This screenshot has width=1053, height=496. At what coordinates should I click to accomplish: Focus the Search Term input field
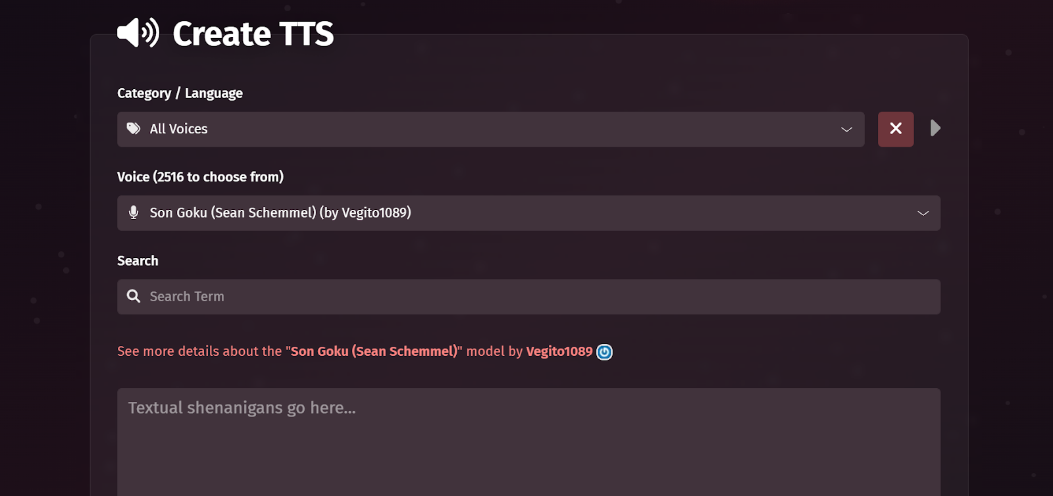coord(528,297)
